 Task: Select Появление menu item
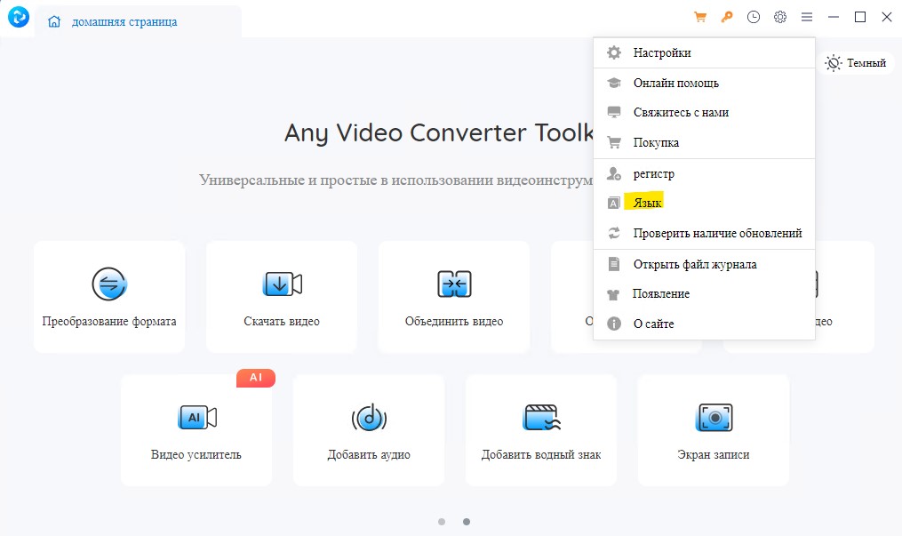pyautogui.click(x=704, y=294)
